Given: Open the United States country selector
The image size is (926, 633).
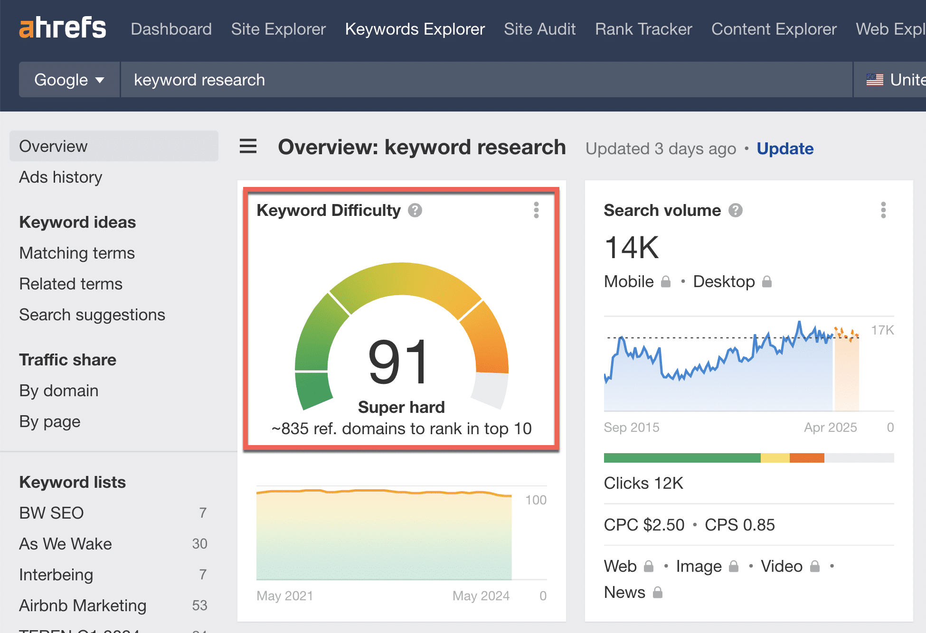Looking at the screenshot, I should point(893,80).
